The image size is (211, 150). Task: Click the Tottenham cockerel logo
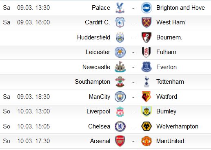pos(147,82)
